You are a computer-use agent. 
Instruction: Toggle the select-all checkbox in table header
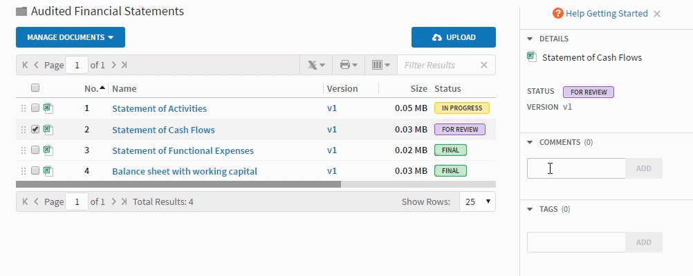coord(35,88)
